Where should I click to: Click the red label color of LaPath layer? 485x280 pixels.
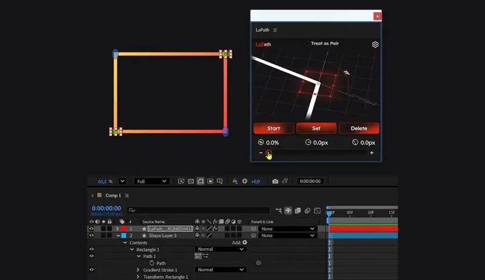[x=124, y=229]
